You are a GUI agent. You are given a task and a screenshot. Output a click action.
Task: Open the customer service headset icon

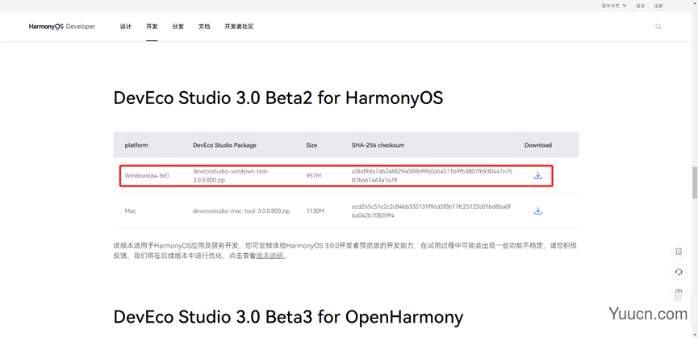click(679, 272)
